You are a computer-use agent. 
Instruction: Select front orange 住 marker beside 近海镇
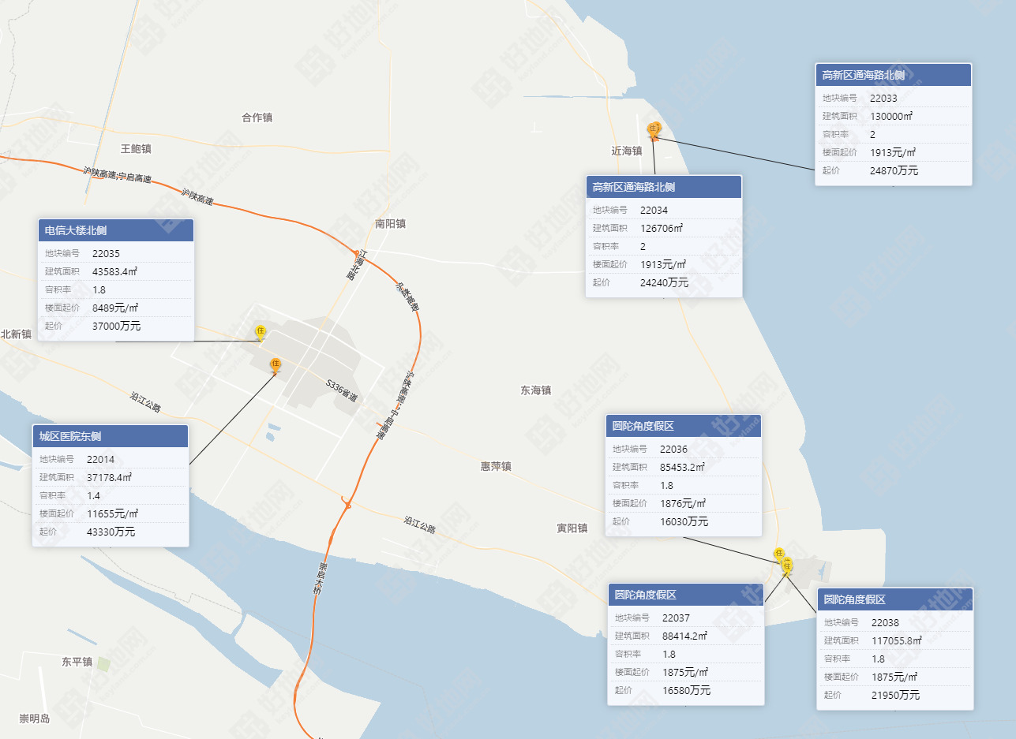[x=653, y=129]
